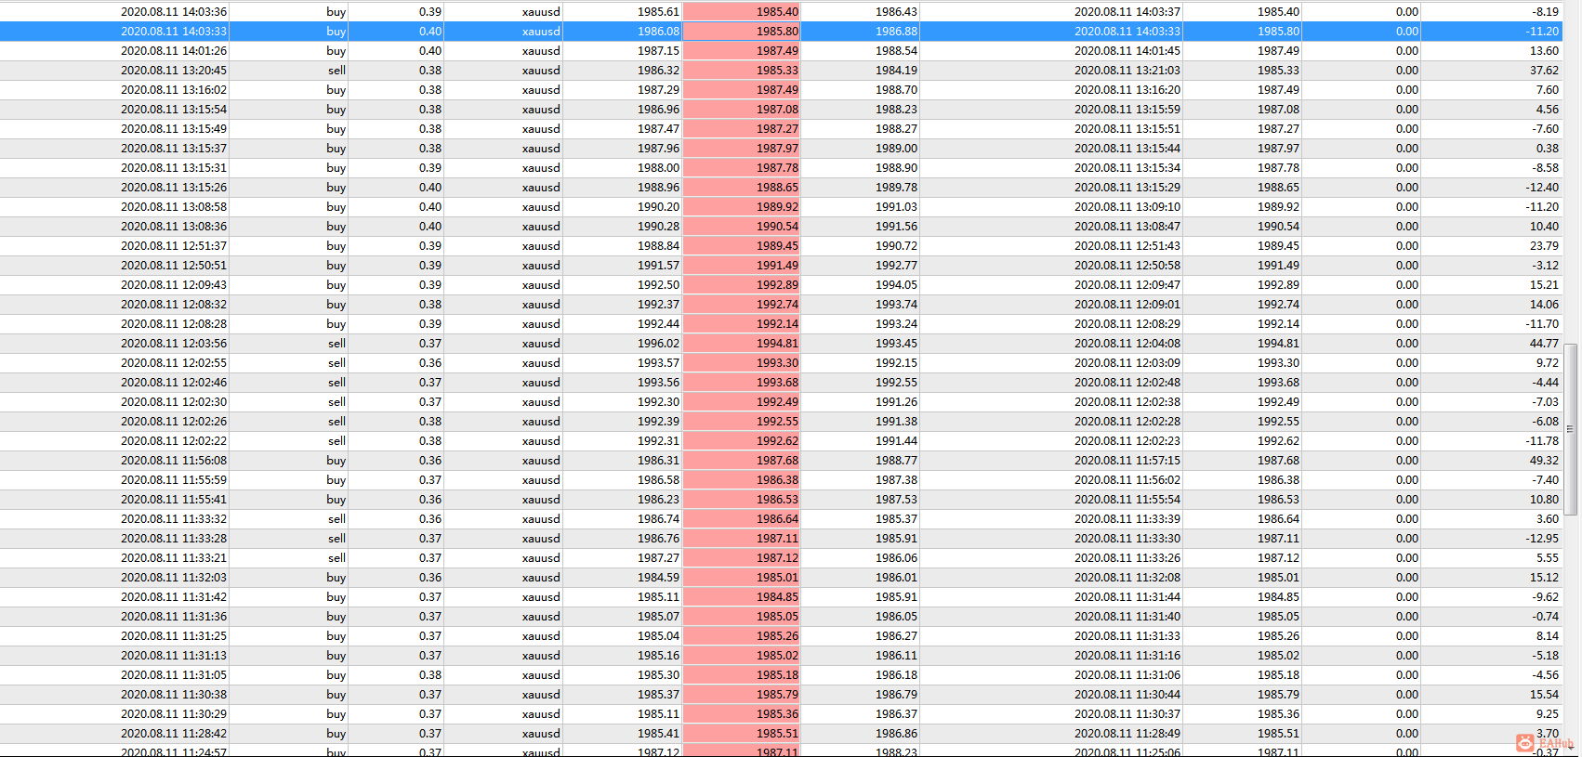Click open time 2020.08.11 14:01:26

[174, 51]
